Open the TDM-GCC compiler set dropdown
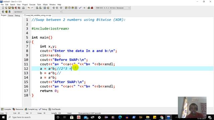214x120 pixels. tap(113, 8)
